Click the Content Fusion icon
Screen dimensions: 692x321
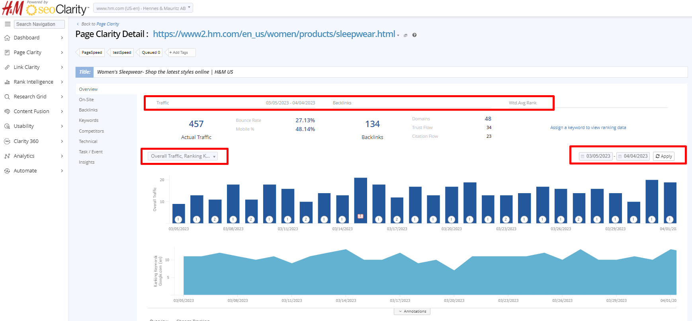(x=7, y=112)
